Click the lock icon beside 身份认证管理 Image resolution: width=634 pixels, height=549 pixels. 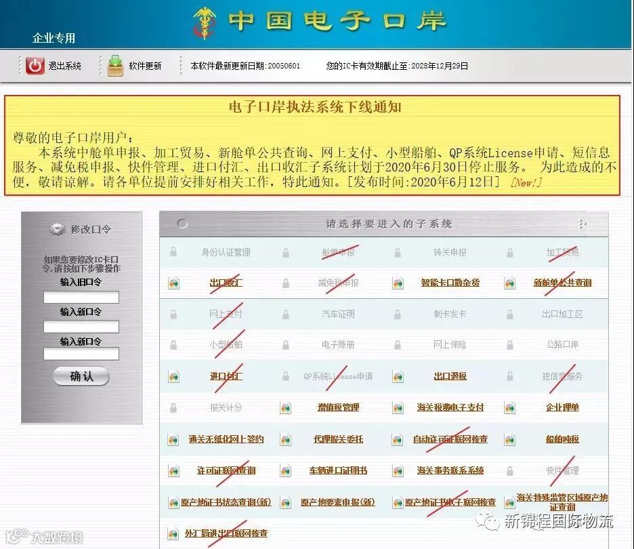point(173,252)
